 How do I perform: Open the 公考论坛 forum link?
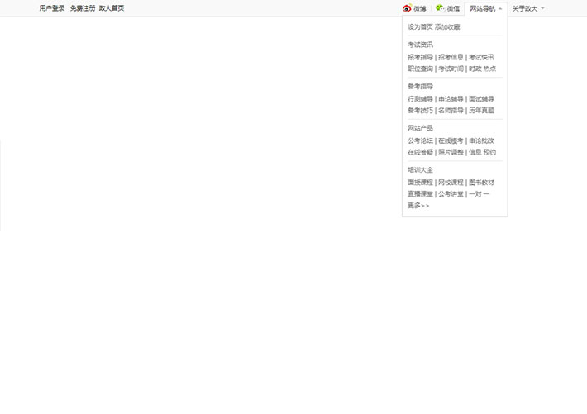point(420,141)
